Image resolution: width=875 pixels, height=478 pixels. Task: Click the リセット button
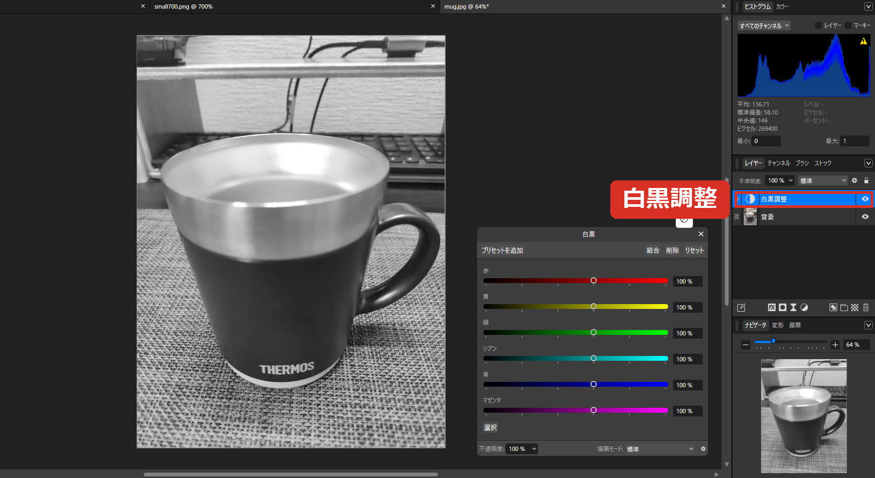tap(695, 251)
